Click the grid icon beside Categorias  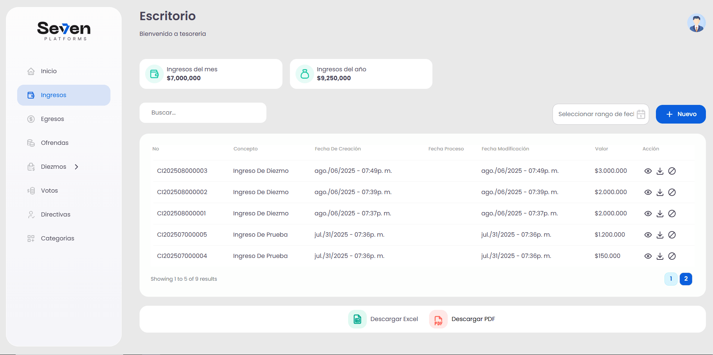click(x=31, y=239)
